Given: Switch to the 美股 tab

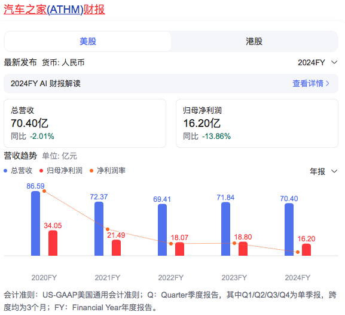Looking at the screenshot, I should click(x=87, y=41).
